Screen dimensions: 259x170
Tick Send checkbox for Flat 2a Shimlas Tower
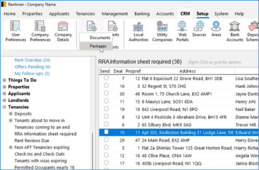click(x=106, y=147)
